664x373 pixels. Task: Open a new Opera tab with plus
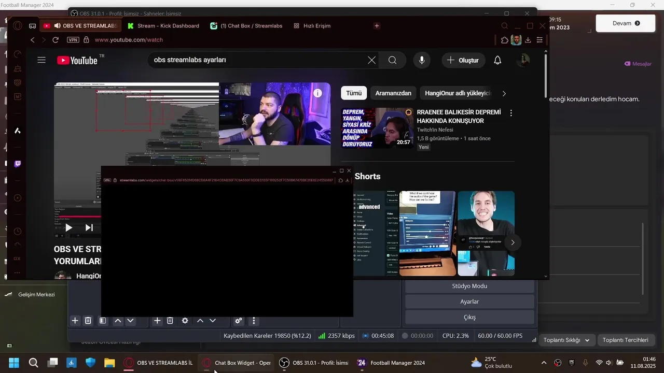pos(377,25)
